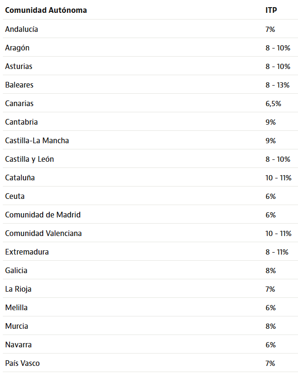Click the Comunidad Valenciana row label
The image size is (298, 374).
(x=43, y=233)
